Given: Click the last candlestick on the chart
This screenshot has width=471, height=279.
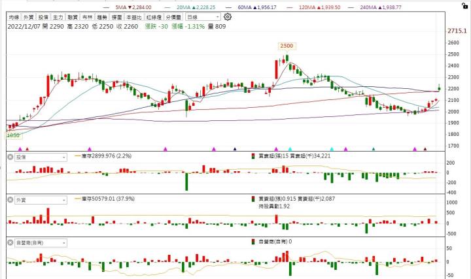Looking at the screenshot, I should [439, 88].
